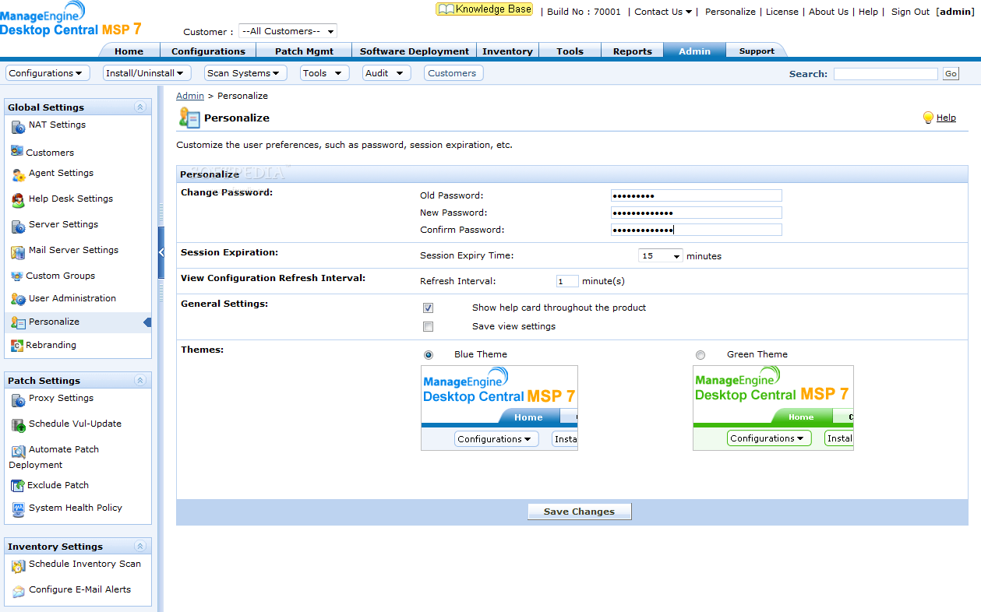Click the Old Password field
This screenshot has height=612, width=981.
pos(696,195)
